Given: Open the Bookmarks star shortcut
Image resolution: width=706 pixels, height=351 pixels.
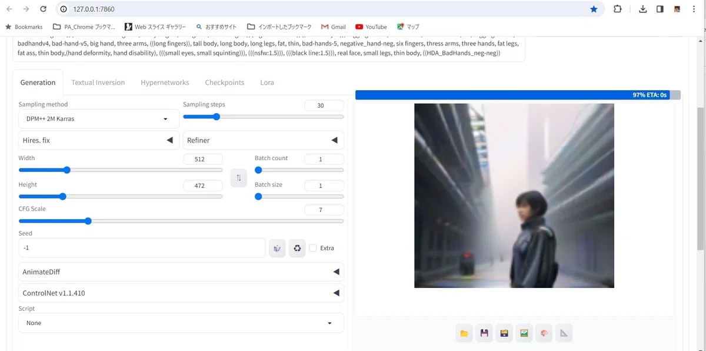Looking at the screenshot, I should 24,27.
